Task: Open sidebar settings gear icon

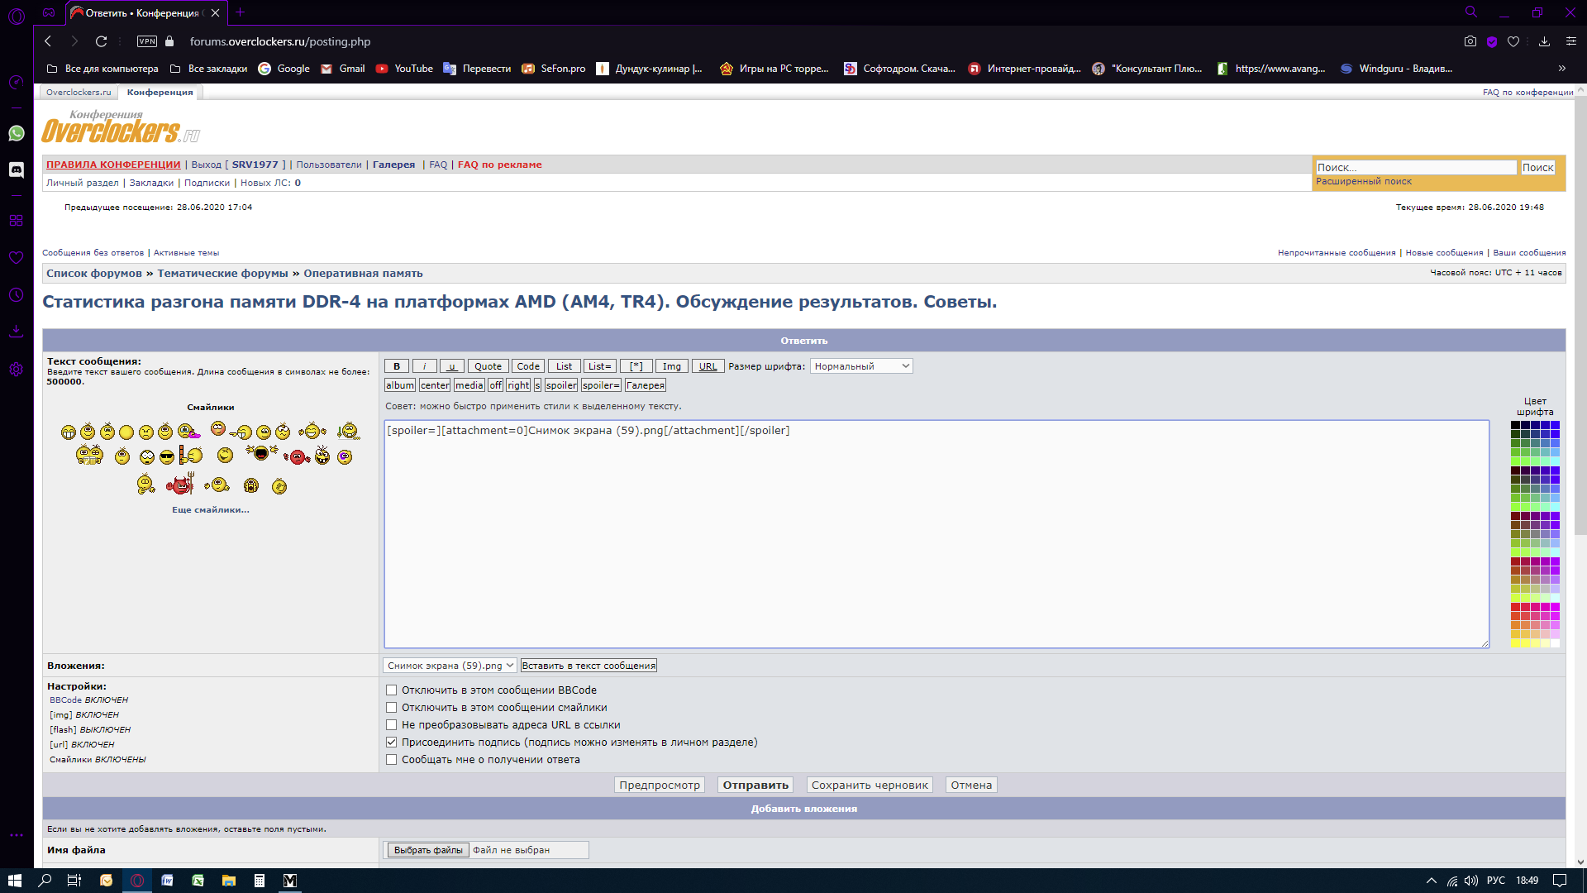Action: 17,370
